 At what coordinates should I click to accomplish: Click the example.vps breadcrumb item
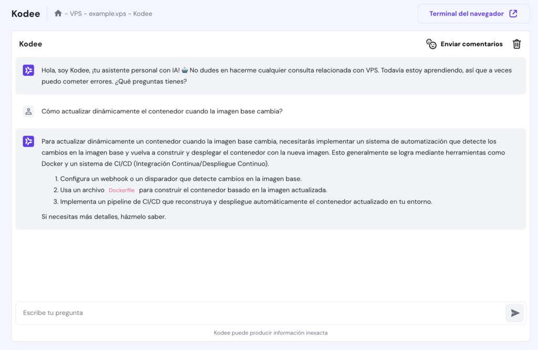pos(107,14)
